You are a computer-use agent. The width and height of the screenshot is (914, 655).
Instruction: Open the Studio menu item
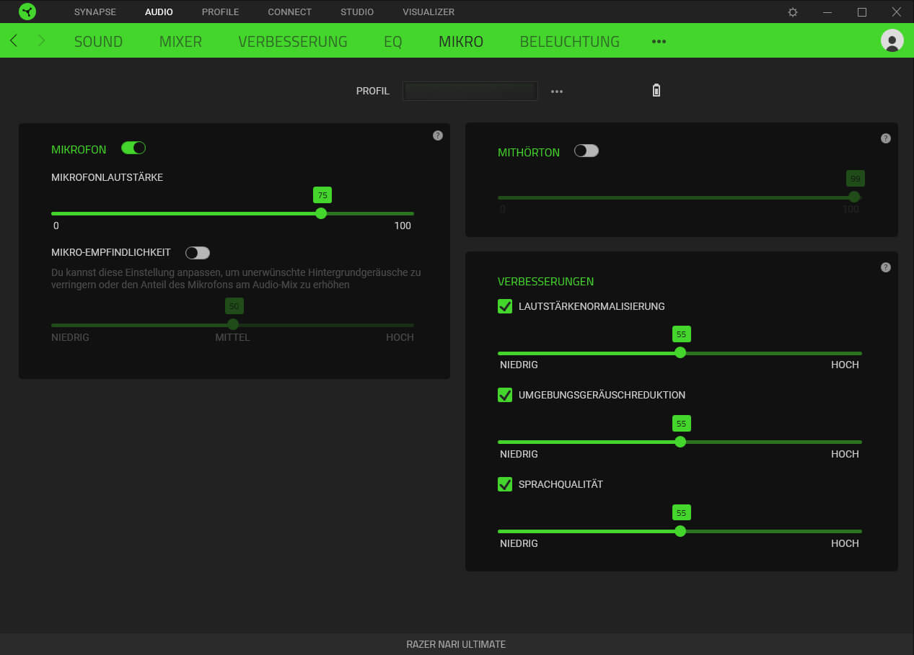point(357,12)
